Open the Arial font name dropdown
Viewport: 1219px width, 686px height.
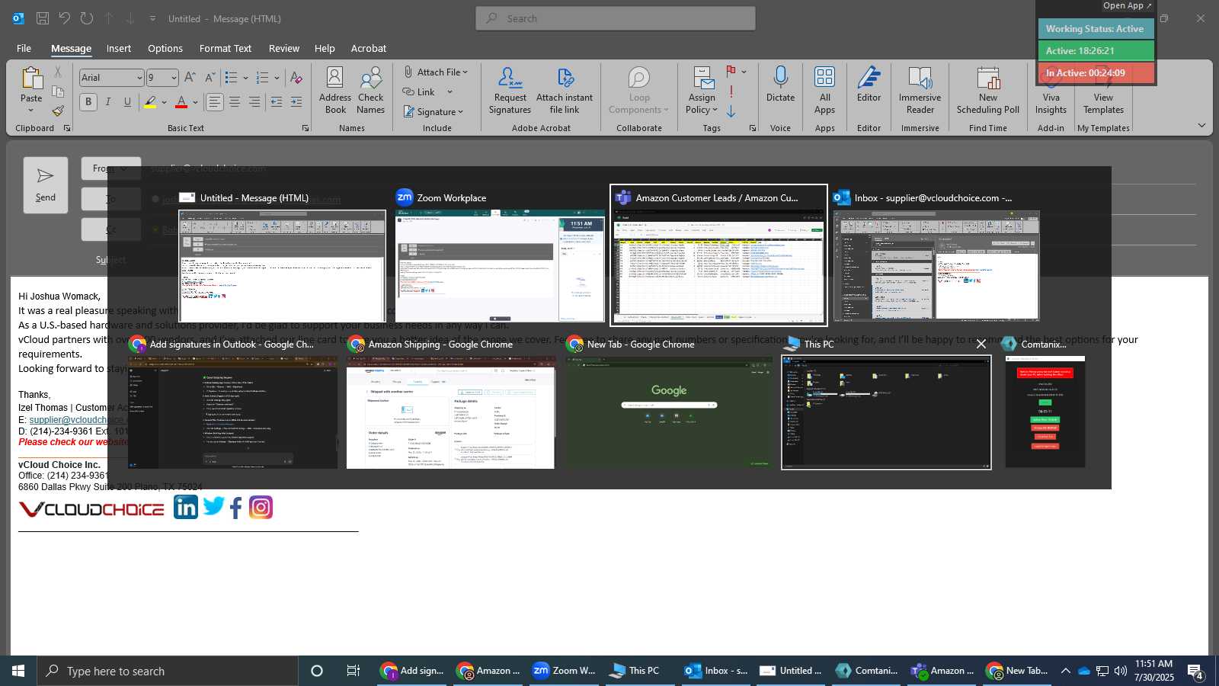(x=139, y=78)
